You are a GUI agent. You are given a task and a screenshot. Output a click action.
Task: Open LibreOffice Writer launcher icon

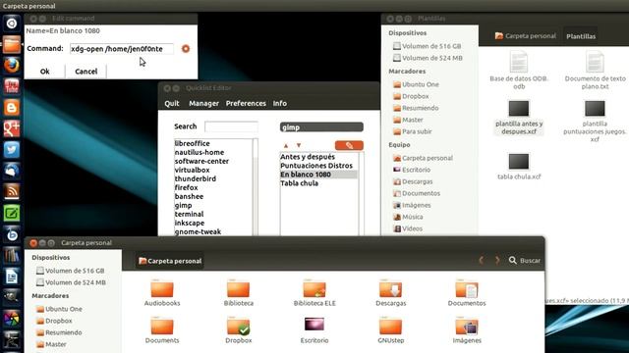[12, 277]
